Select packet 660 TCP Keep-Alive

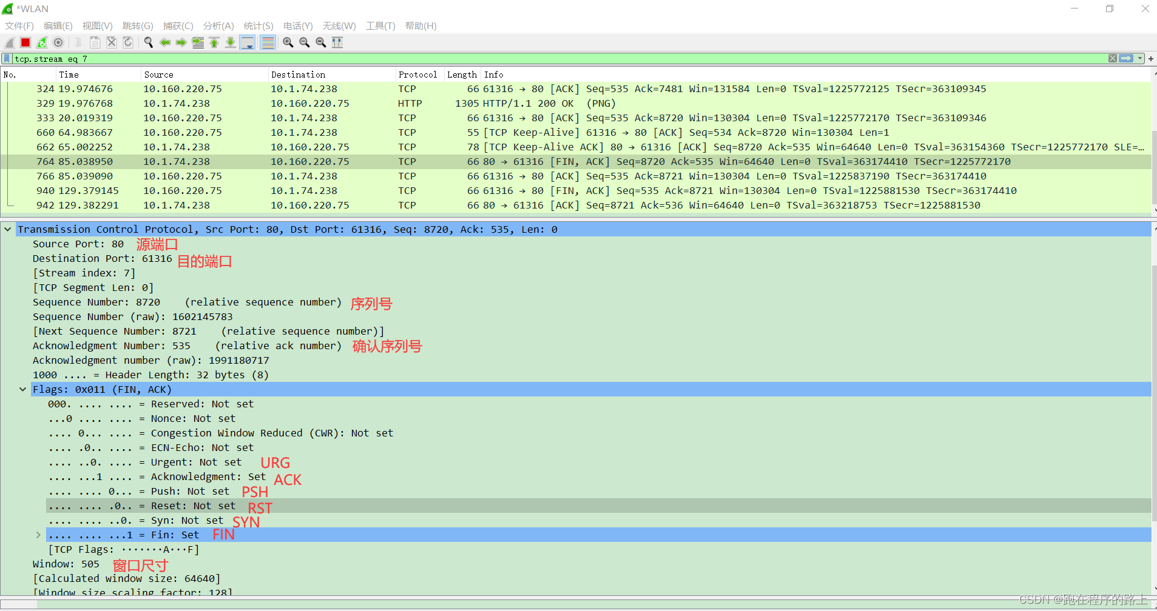pyautogui.click(x=576, y=132)
